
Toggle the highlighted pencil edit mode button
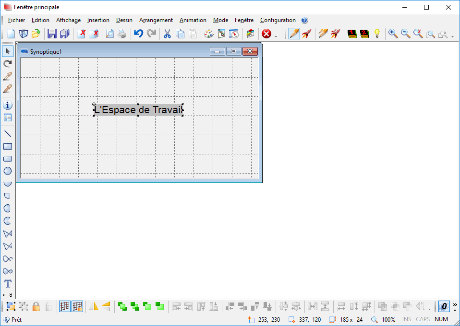[294, 34]
